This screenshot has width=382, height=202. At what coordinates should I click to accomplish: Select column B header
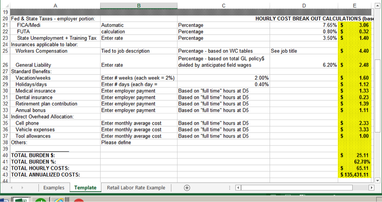(139, 5)
